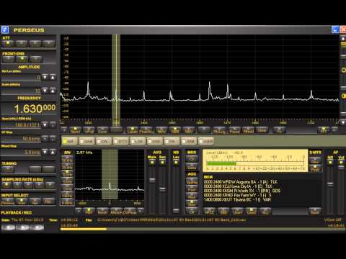Select the XEUT Tijuana BC memory entry
346x259 pixels.
(237, 199)
